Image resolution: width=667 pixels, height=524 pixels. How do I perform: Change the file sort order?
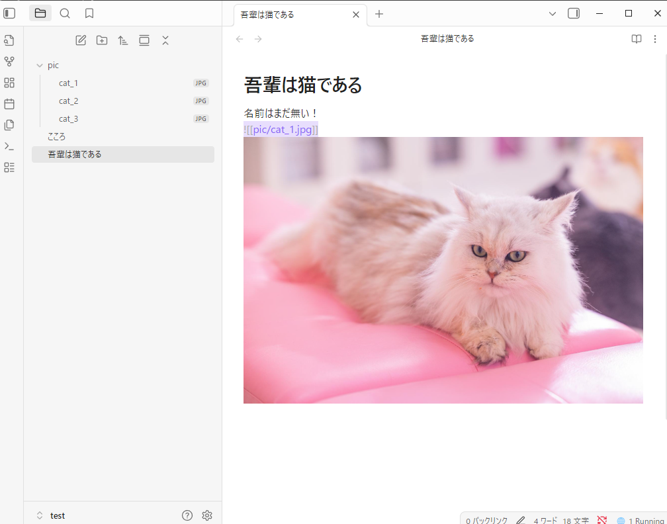[123, 40]
